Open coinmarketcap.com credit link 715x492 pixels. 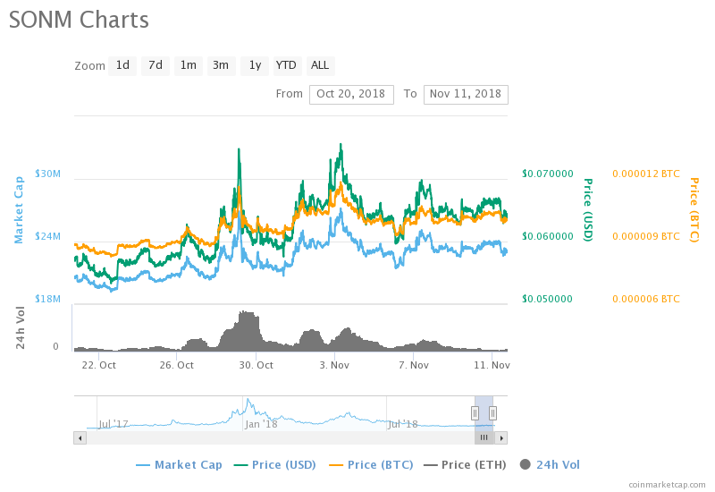(x=667, y=485)
